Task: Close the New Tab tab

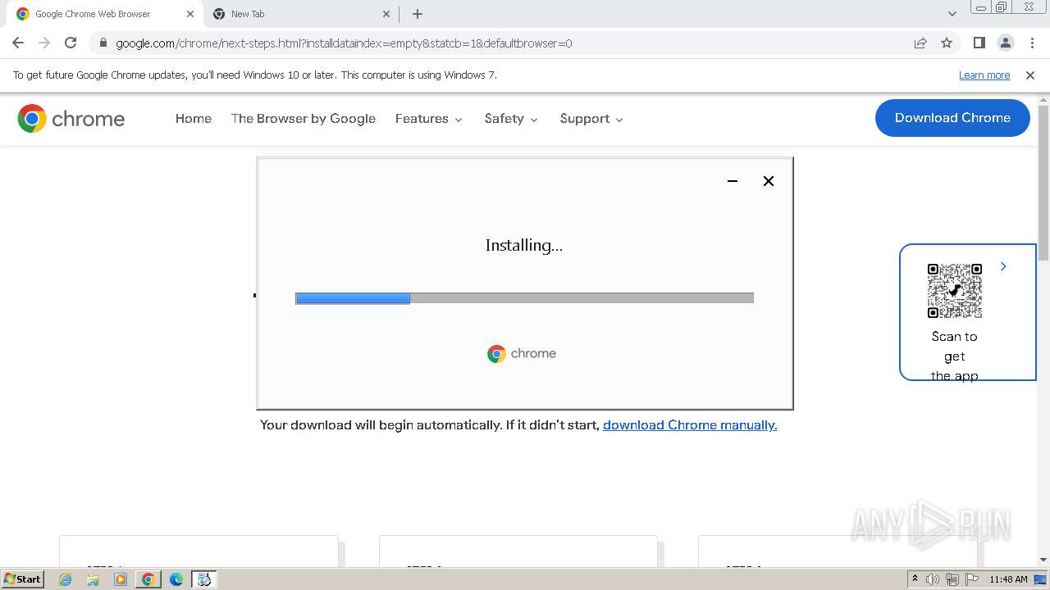Action: pos(387,14)
